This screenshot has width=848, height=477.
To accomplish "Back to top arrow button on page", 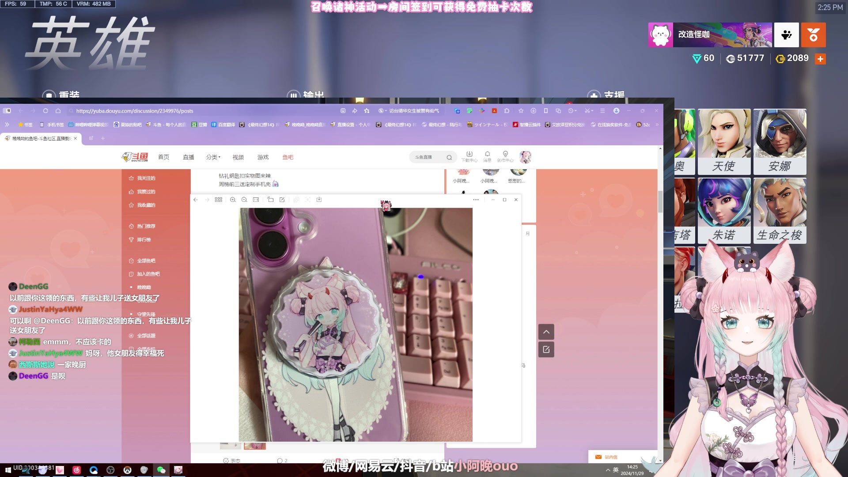I will (x=546, y=332).
